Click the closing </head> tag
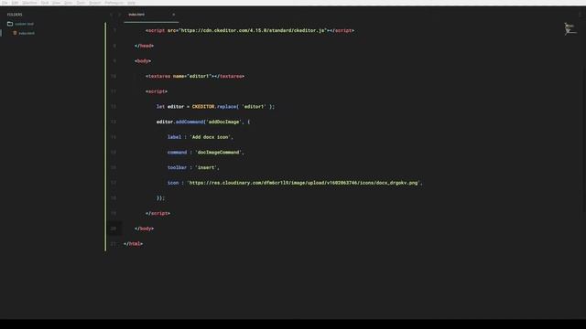The width and height of the screenshot is (586, 329). (145, 46)
